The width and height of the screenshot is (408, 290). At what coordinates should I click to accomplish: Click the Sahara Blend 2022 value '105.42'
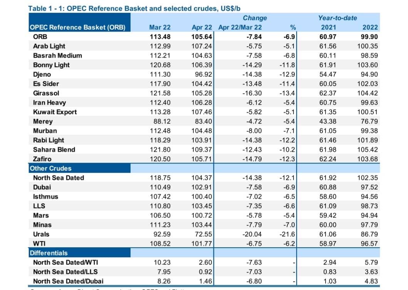click(x=368, y=150)
